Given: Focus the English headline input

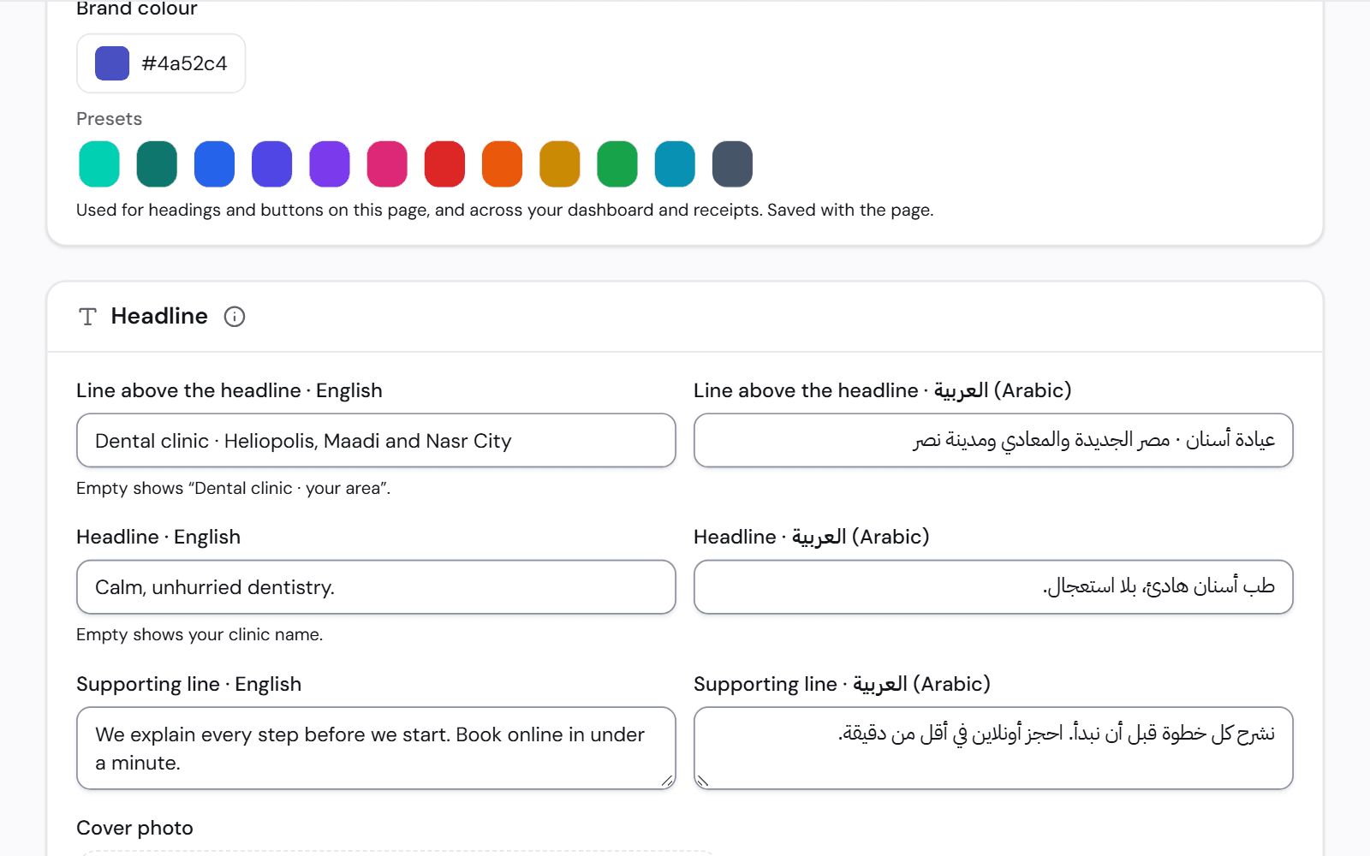Looking at the screenshot, I should tap(376, 587).
